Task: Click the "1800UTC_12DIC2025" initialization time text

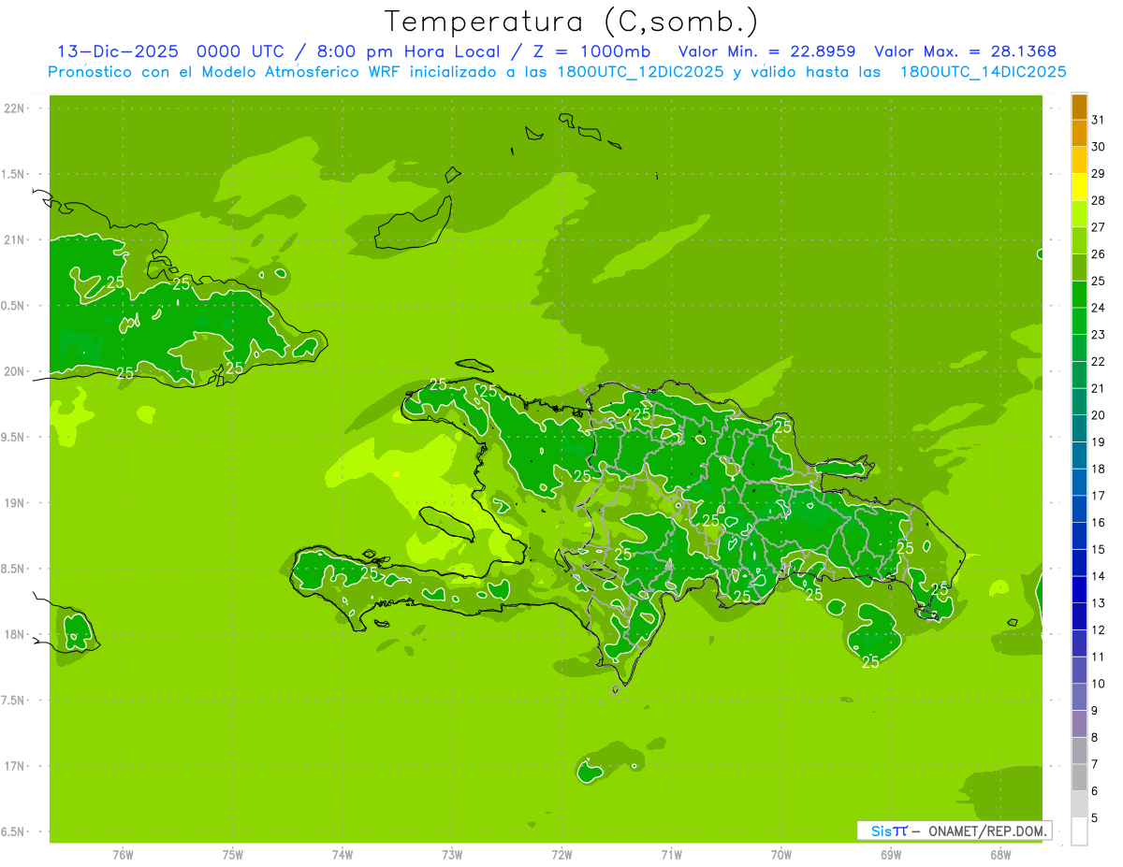Action: (638, 72)
